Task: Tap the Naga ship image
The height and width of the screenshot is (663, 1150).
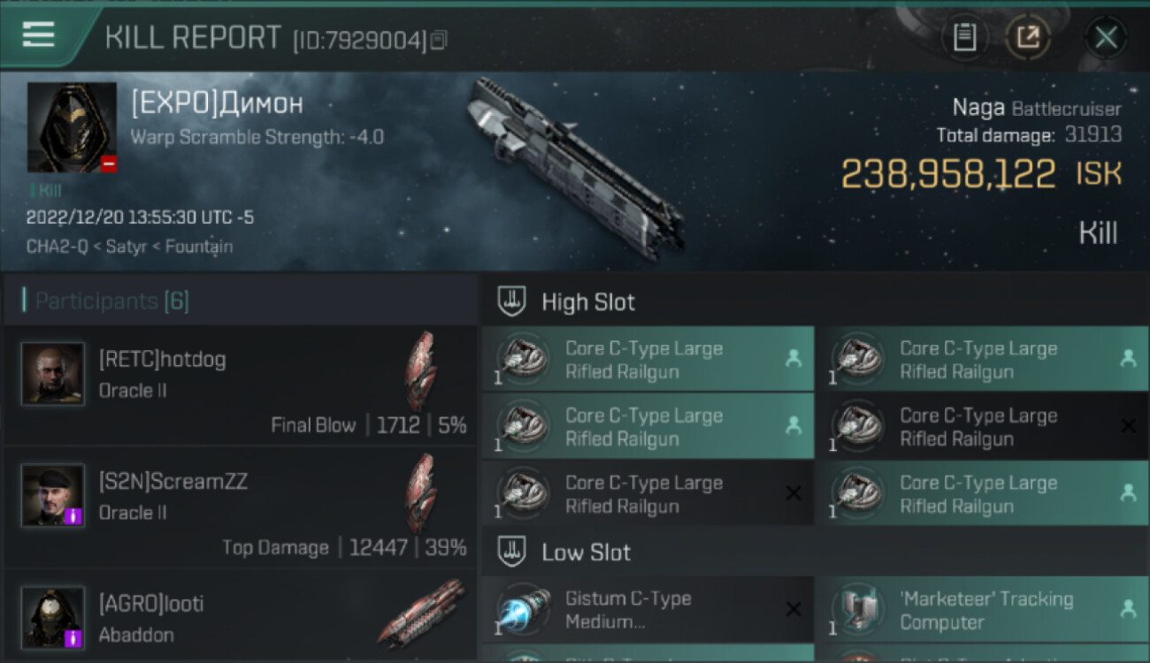Action: point(575,166)
